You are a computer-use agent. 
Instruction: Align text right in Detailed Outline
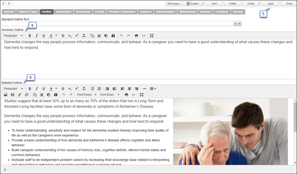(137, 88)
